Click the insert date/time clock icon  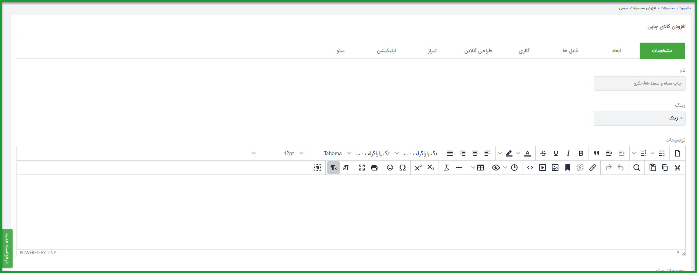tap(514, 168)
